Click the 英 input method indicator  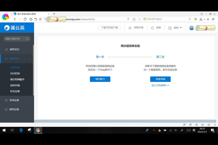click(194, 130)
